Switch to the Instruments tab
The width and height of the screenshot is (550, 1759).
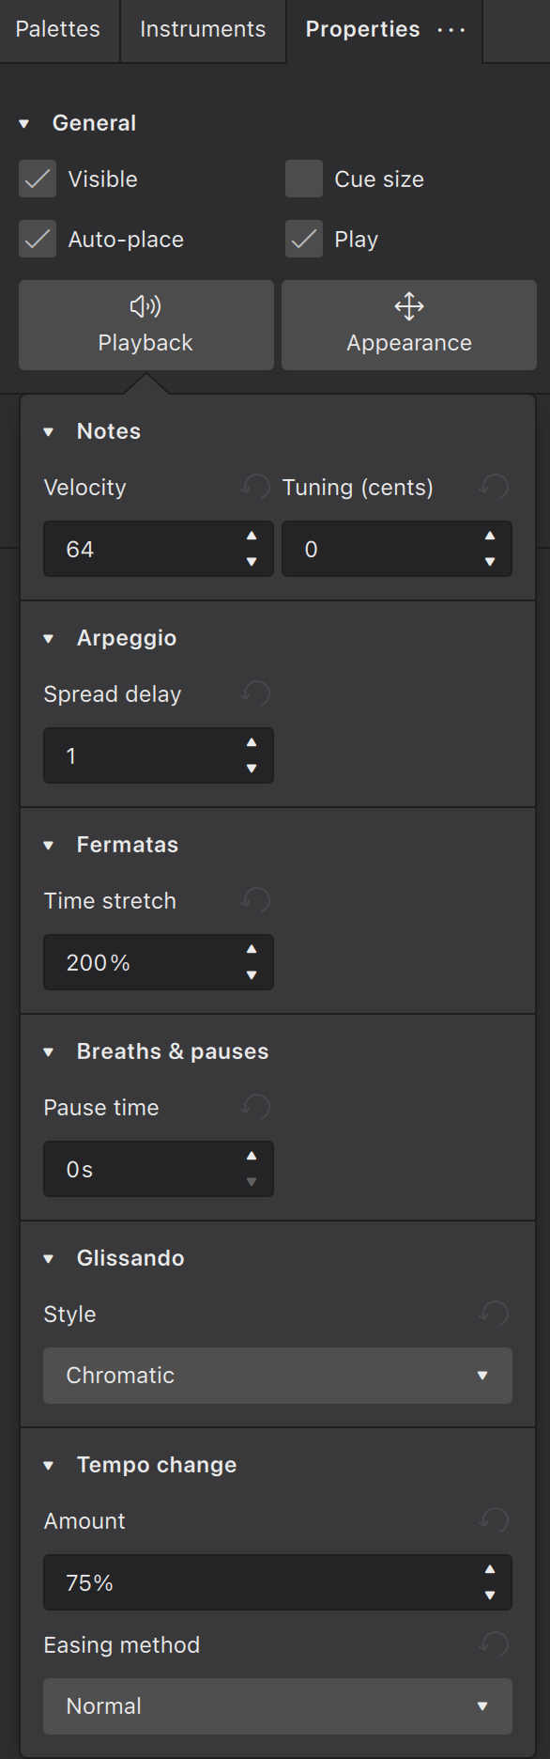tap(203, 29)
